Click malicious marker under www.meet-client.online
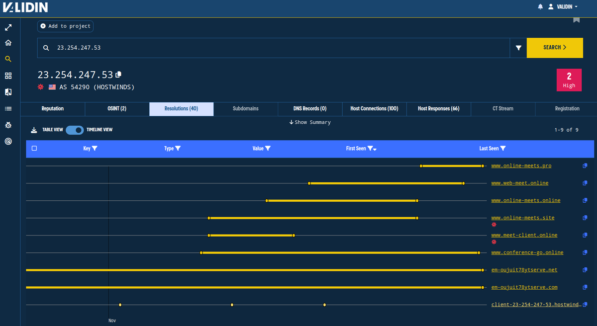597x326 pixels. 494,242
